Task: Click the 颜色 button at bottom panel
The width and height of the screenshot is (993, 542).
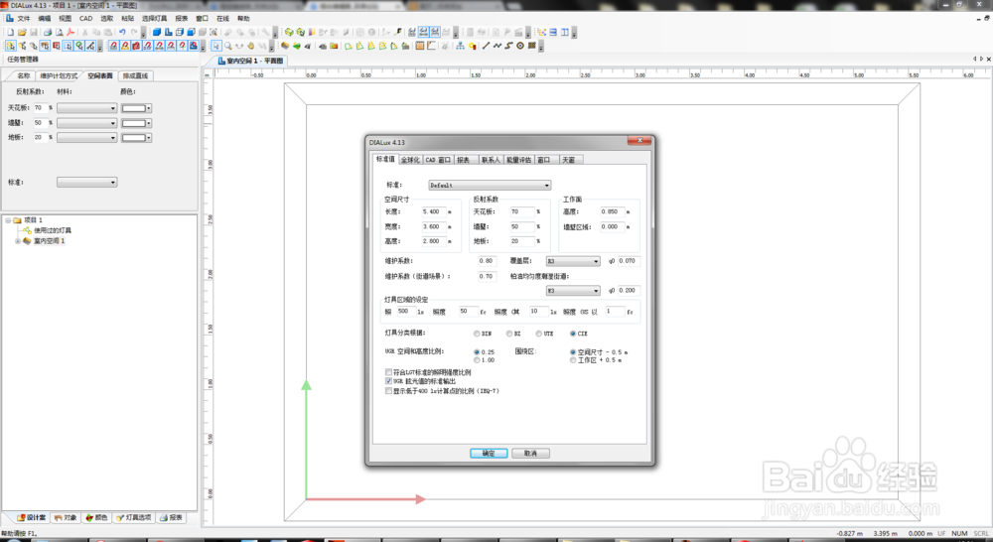Action: 97,517
